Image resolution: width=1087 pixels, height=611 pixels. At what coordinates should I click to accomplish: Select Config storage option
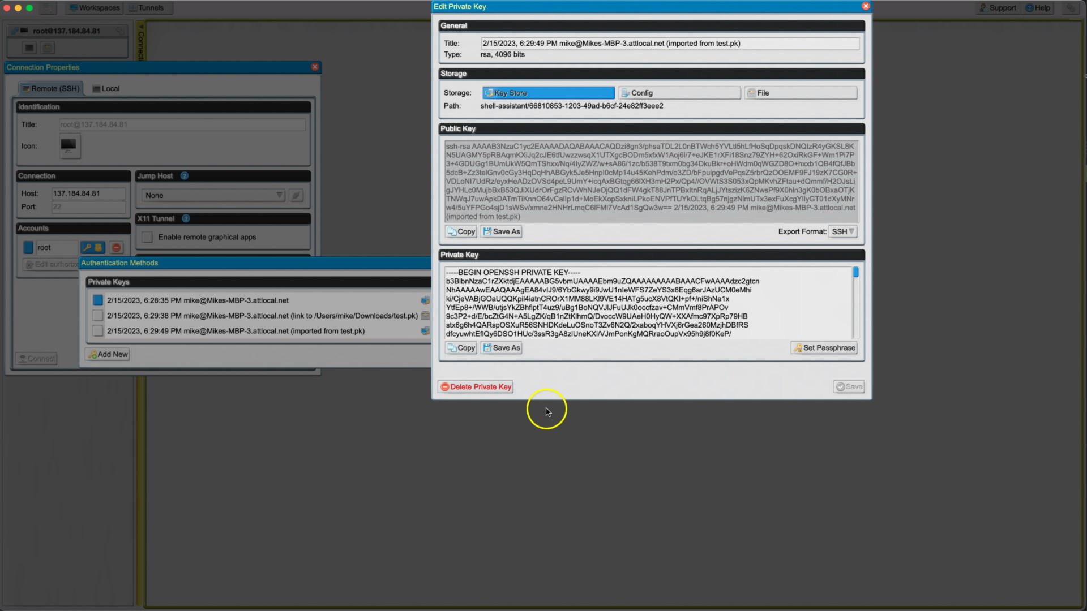(679, 93)
